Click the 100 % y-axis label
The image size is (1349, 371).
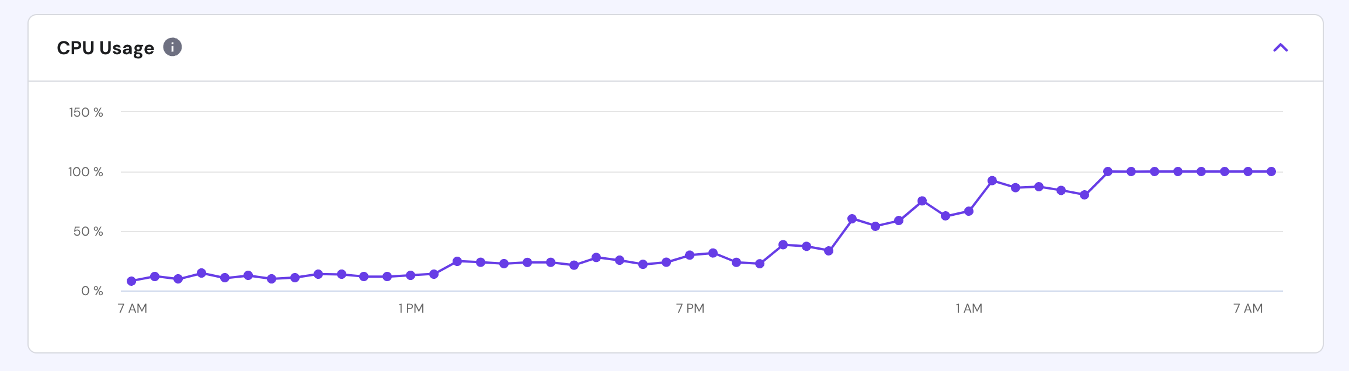[x=86, y=172]
